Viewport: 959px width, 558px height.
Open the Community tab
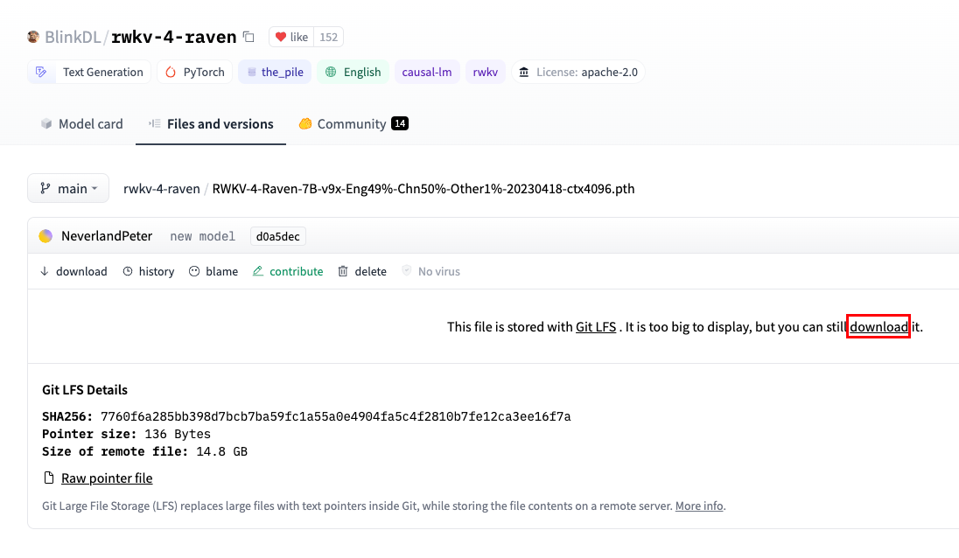(353, 124)
